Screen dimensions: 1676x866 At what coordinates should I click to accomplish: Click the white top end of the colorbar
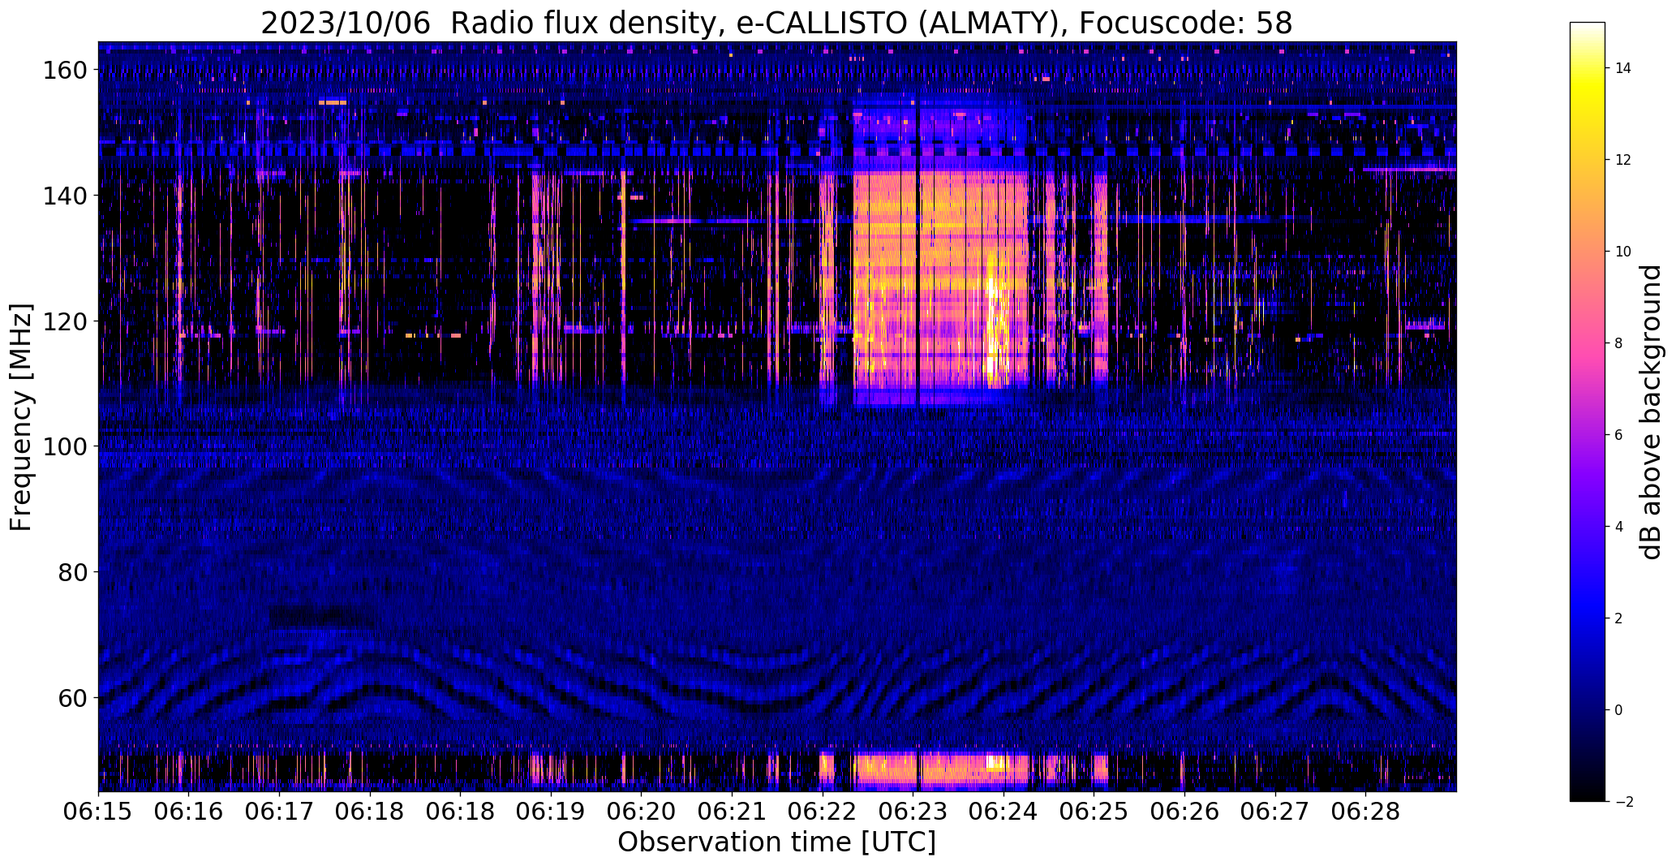(x=1588, y=28)
